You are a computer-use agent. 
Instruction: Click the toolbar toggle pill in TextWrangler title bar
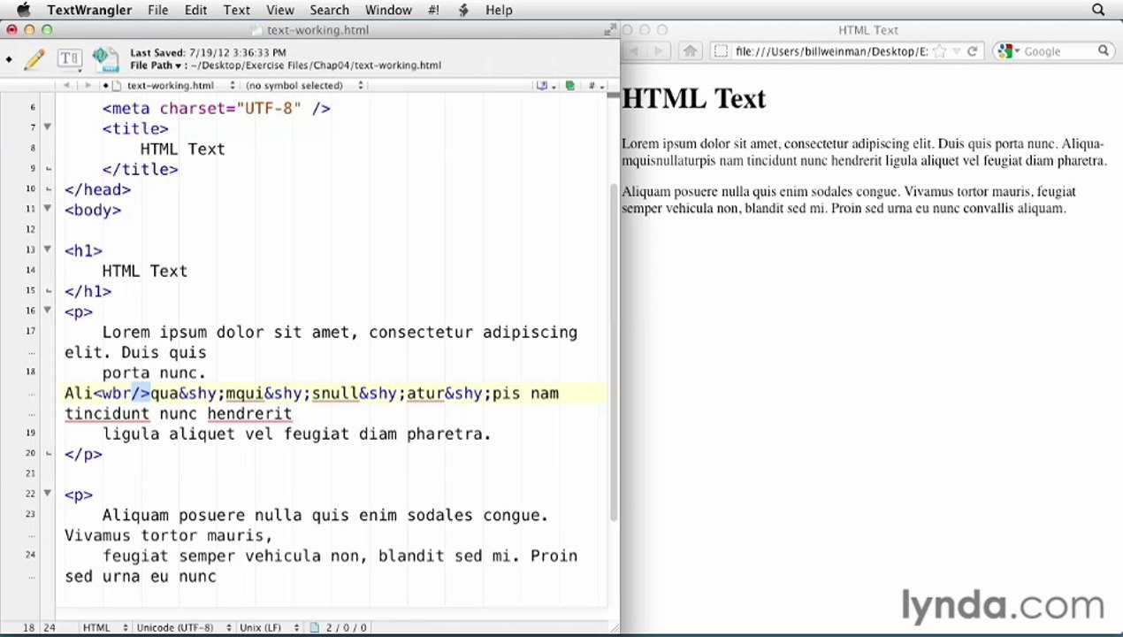pos(609,30)
